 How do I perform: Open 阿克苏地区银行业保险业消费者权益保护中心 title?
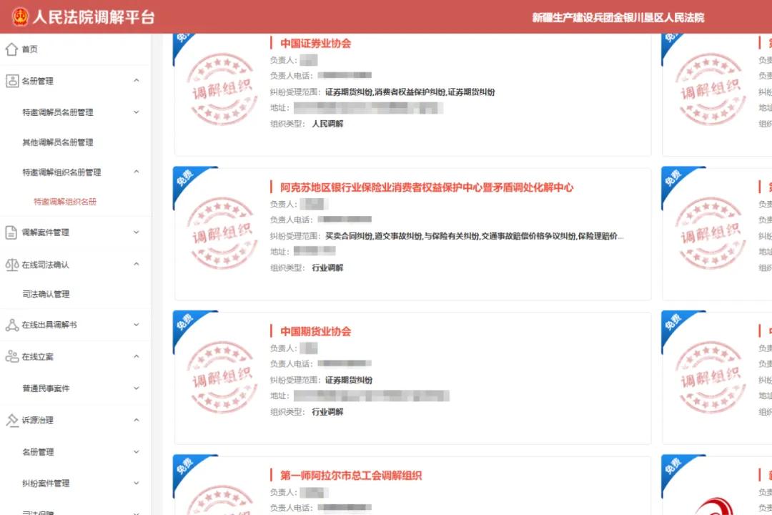click(427, 187)
